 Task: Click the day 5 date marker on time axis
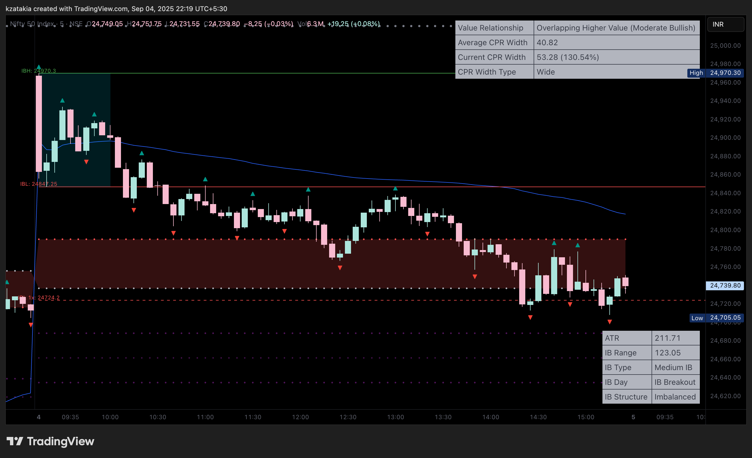pos(633,417)
